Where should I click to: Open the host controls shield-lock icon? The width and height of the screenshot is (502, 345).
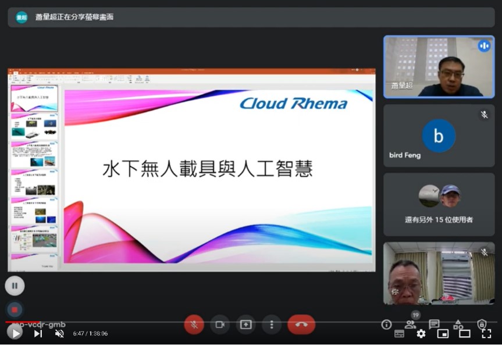(482, 324)
